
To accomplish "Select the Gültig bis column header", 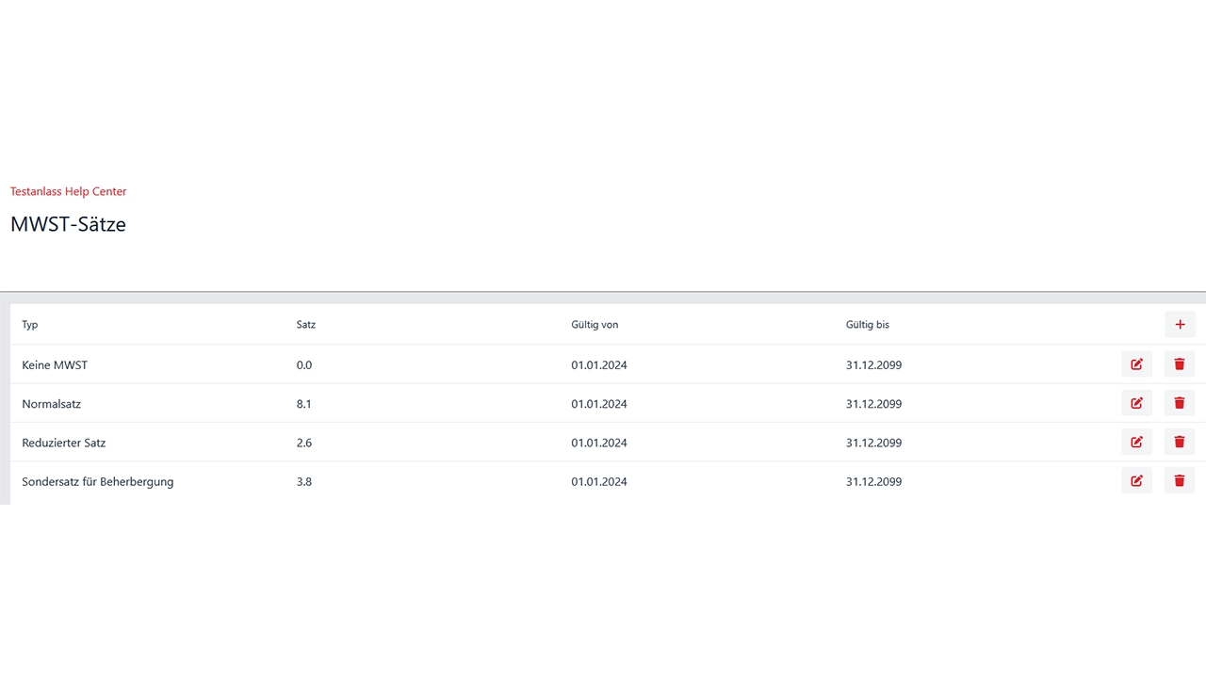I will 868,325.
